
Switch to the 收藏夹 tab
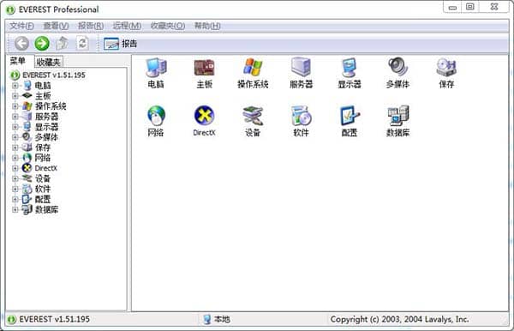tap(48, 62)
